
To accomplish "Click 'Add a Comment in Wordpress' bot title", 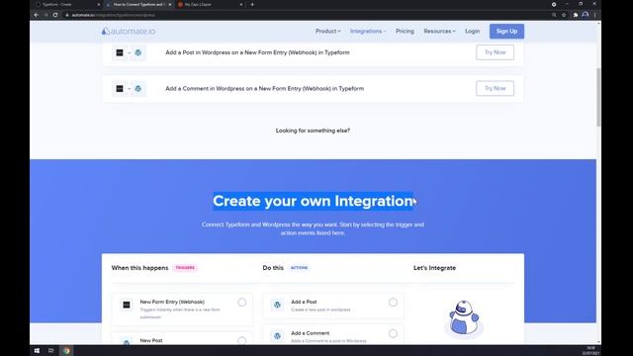I will (264, 88).
